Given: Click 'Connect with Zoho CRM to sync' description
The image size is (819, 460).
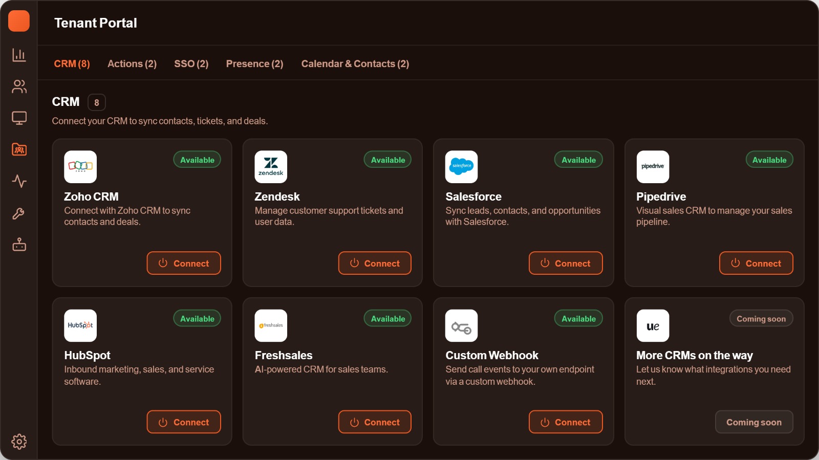Looking at the screenshot, I should click(x=127, y=216).
